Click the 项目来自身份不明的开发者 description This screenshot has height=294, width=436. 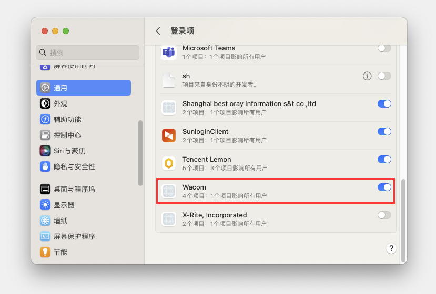(x=220, y=85)
